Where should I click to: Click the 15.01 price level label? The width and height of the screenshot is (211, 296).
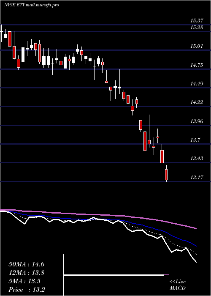click(197, 46)
